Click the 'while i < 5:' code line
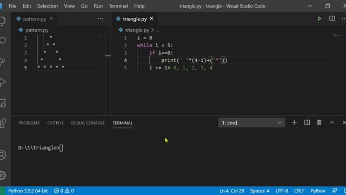This screenshot has width=346, height=195. [x=155, y=45]
